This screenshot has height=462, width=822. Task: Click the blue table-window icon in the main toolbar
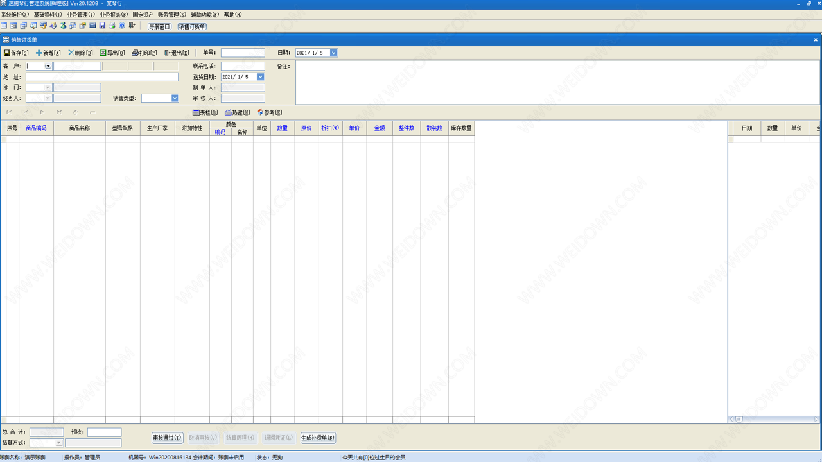click(x=4, y=26)
